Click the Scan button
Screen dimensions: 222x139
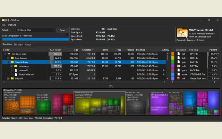coord(62,30)
